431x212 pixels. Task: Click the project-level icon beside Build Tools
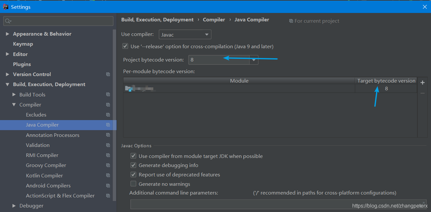pyautogui.click(x=108, y=95)
